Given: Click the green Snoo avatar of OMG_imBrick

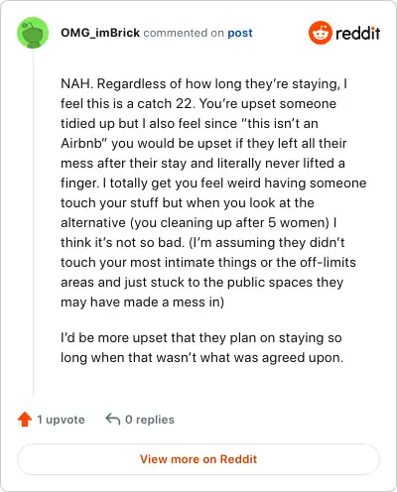Looking at the screenshot, I should (33, 33).
